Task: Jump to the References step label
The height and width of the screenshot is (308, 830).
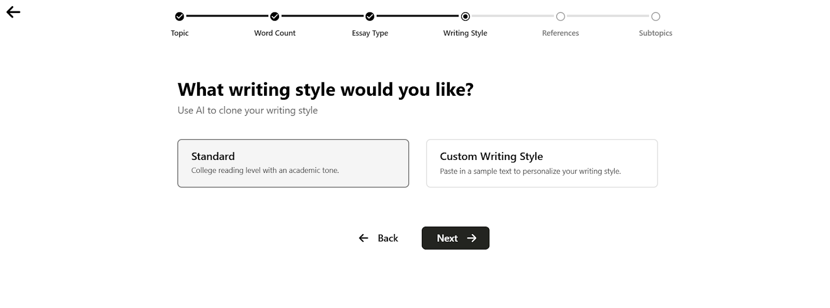Action: click(560, 33)
